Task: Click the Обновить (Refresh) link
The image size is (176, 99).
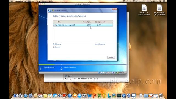Action: [x=57, y=44]
